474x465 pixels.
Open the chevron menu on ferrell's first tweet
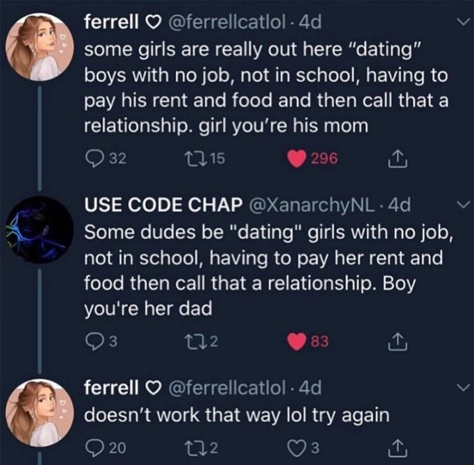coord(462,22)
